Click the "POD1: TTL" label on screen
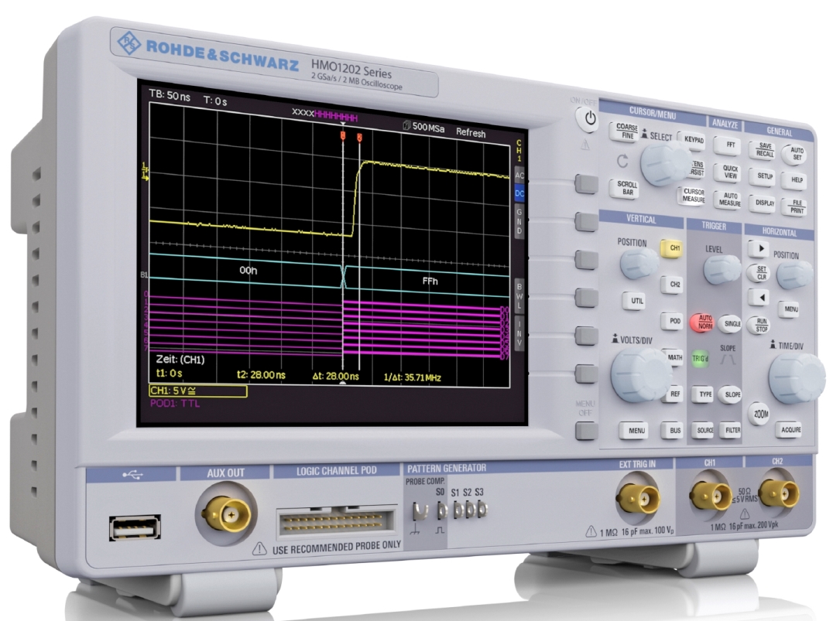Viewport: 833px width, 621px height. (175, 404)
